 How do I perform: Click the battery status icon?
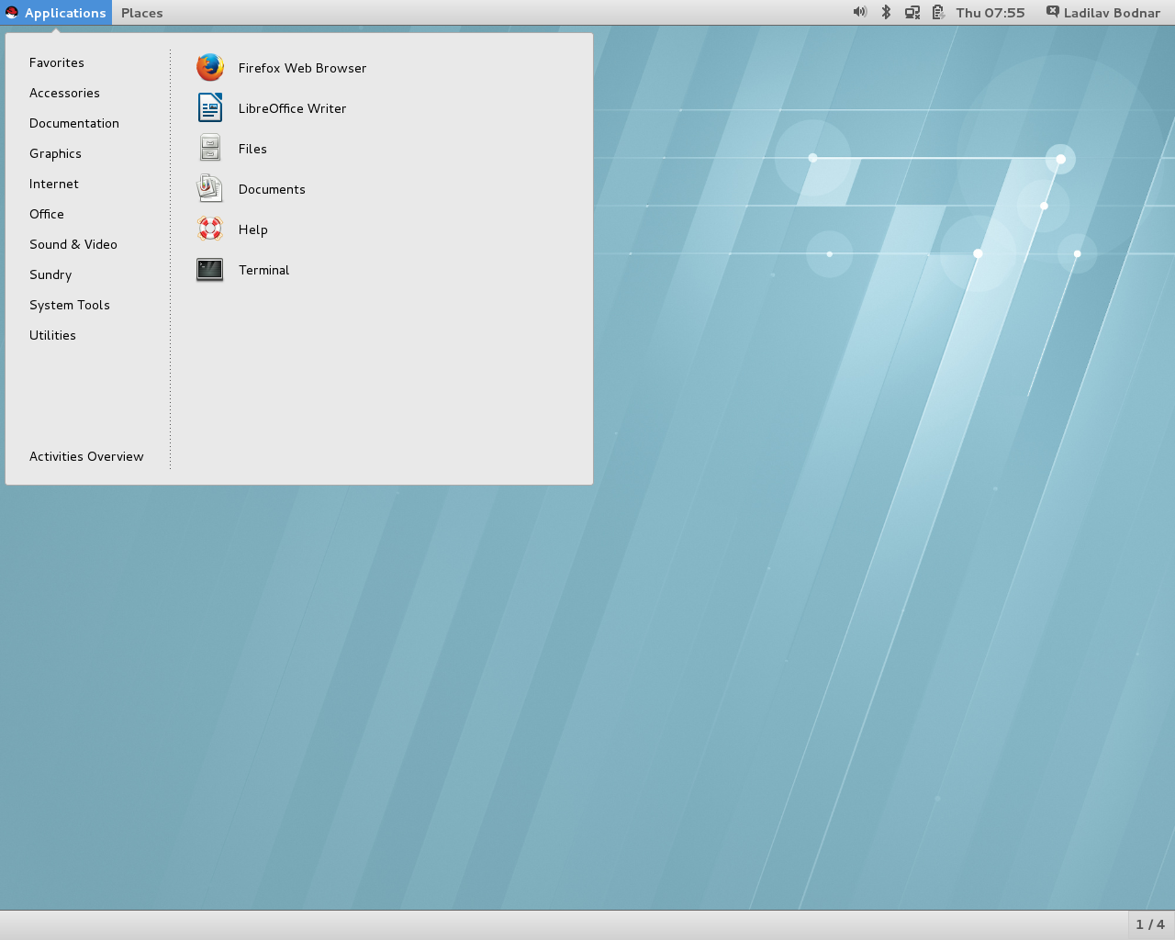[938, 13]
